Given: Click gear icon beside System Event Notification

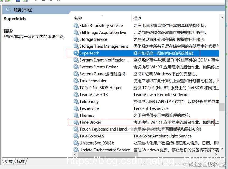Looking at the screenshot, I should coord(76,60).
